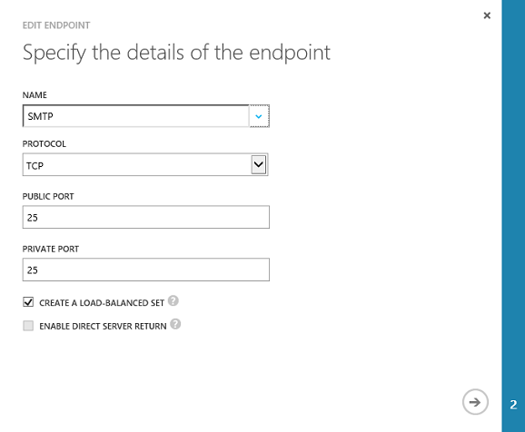Click the blue wizard step strip
The height and width of the screenshot is (432, 525).
(x=513, y=216)
